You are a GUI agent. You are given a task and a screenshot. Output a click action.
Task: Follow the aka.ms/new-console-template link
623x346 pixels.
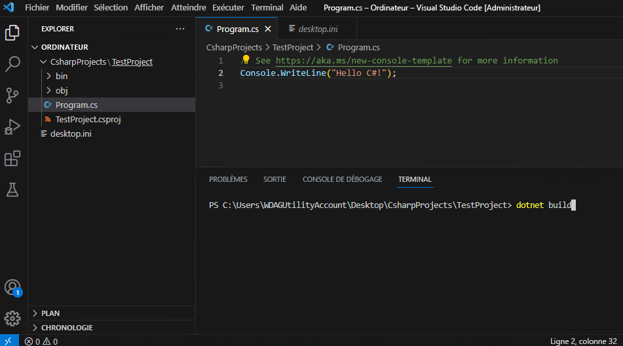[x=364, y=60]
